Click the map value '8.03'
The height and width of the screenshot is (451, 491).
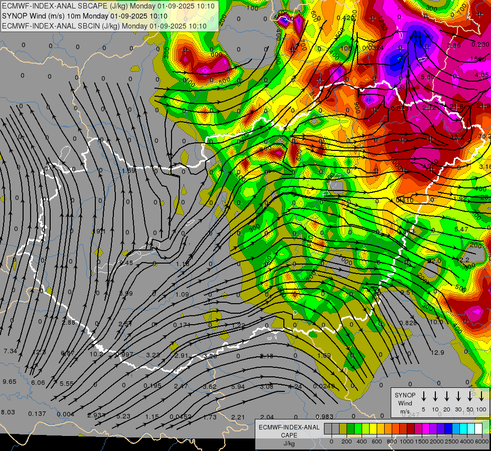(8, 412)
